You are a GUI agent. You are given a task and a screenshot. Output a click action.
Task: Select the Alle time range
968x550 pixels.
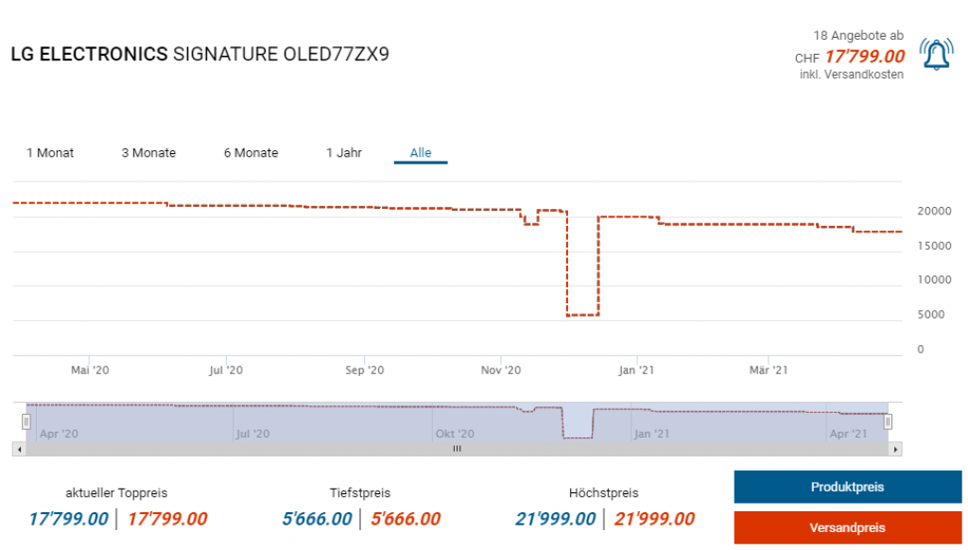[421, 152]
